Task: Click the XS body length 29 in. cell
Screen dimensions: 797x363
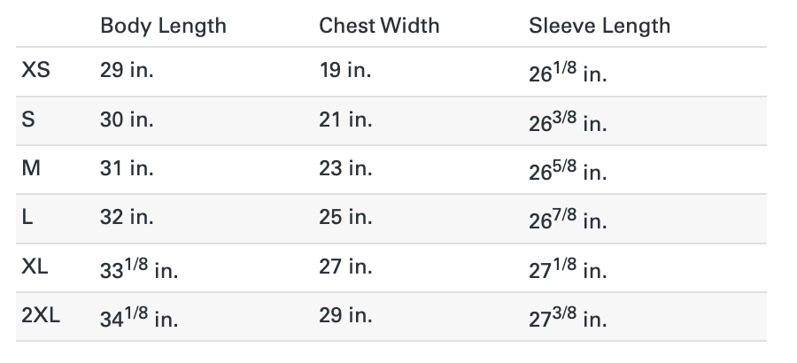Action: pyautogui.click(x=127, y=72)
